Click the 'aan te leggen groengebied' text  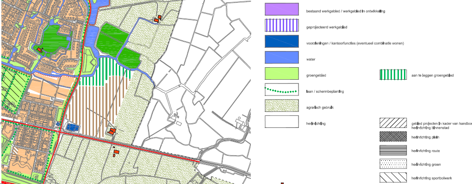(x=433, y=76)
